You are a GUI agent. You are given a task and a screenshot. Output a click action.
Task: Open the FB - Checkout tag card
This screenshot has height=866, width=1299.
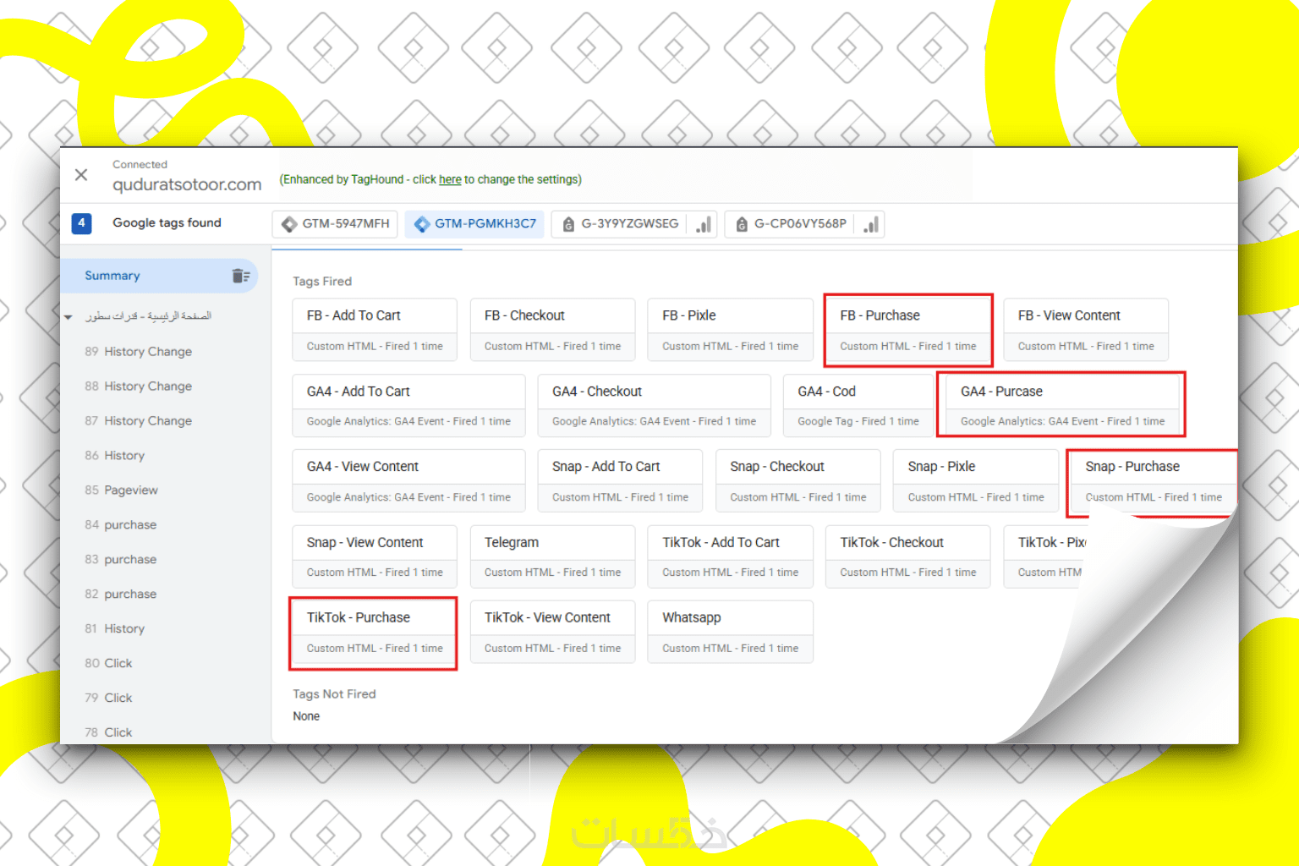click(552, 330)
